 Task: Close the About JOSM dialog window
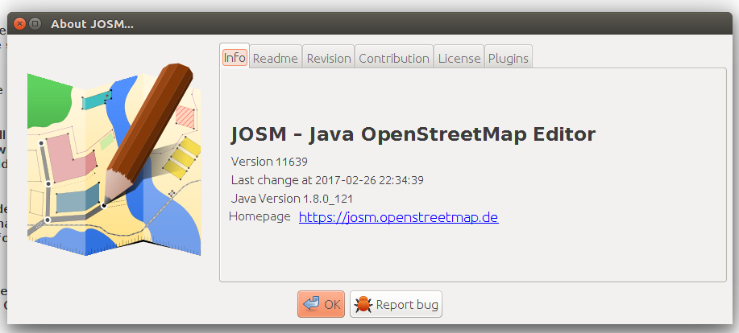[20, 23]
